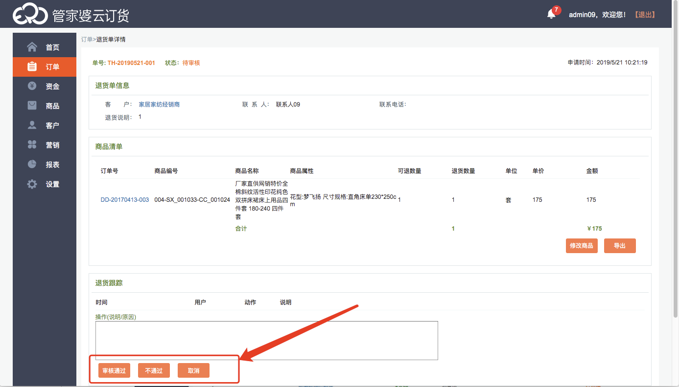This screenshot has width=679, height=387.
Task: Click the 资金 yen coin icon
Action: (32, 86)
